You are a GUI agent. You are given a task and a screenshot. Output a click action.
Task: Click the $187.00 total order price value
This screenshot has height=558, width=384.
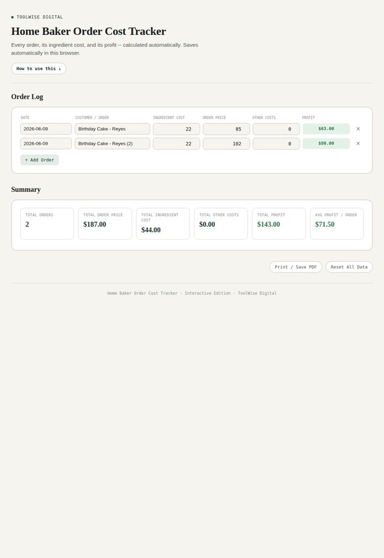click(x=95, y=224)
